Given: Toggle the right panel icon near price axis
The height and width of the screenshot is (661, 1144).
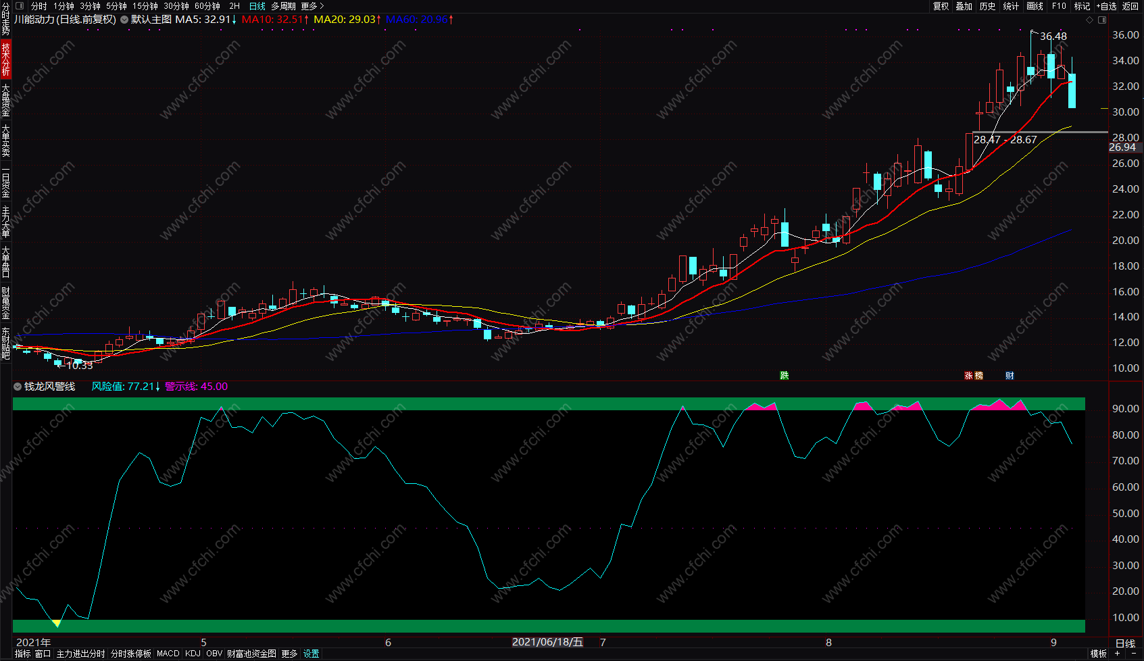Looking at the screenshot, I should (1103, 20).
